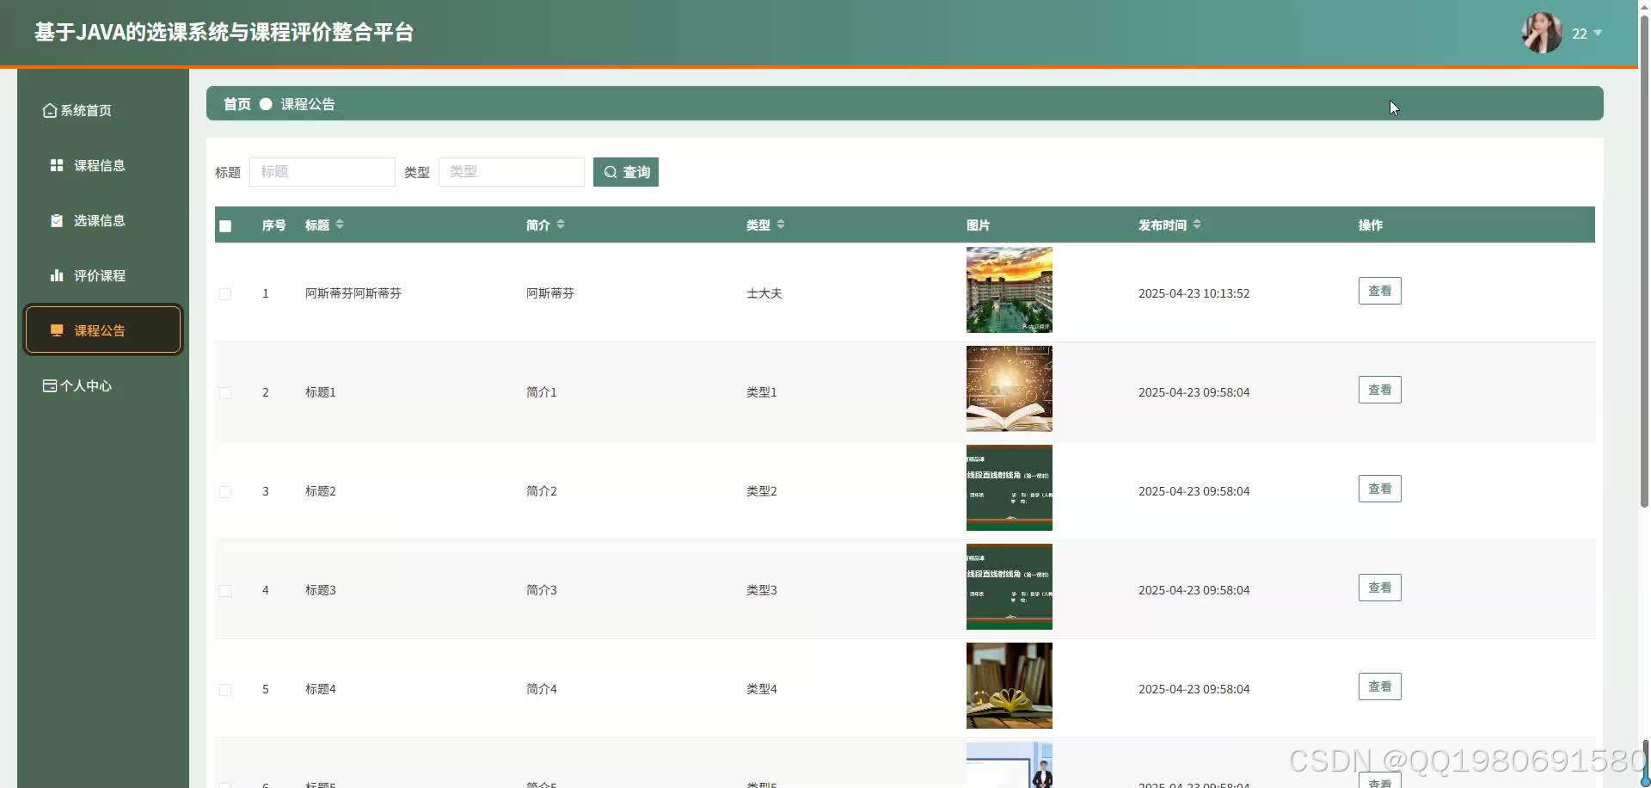
Task: Open the folded book thumbnail in row 标题4
Action: point(1010,686)
